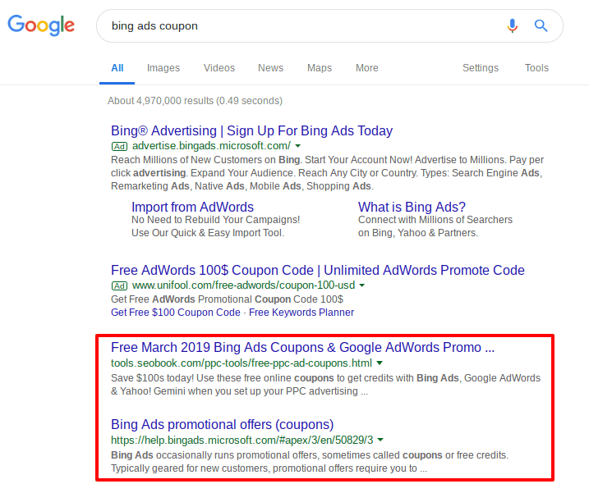Switch to the Images tab
The image size is (589, 484).
(x=163, y=68)
